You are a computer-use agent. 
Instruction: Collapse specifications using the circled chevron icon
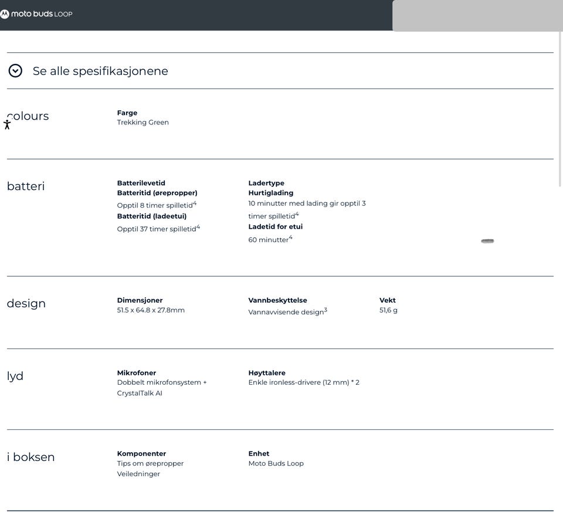pyautogui.click(x=16, y=71)
